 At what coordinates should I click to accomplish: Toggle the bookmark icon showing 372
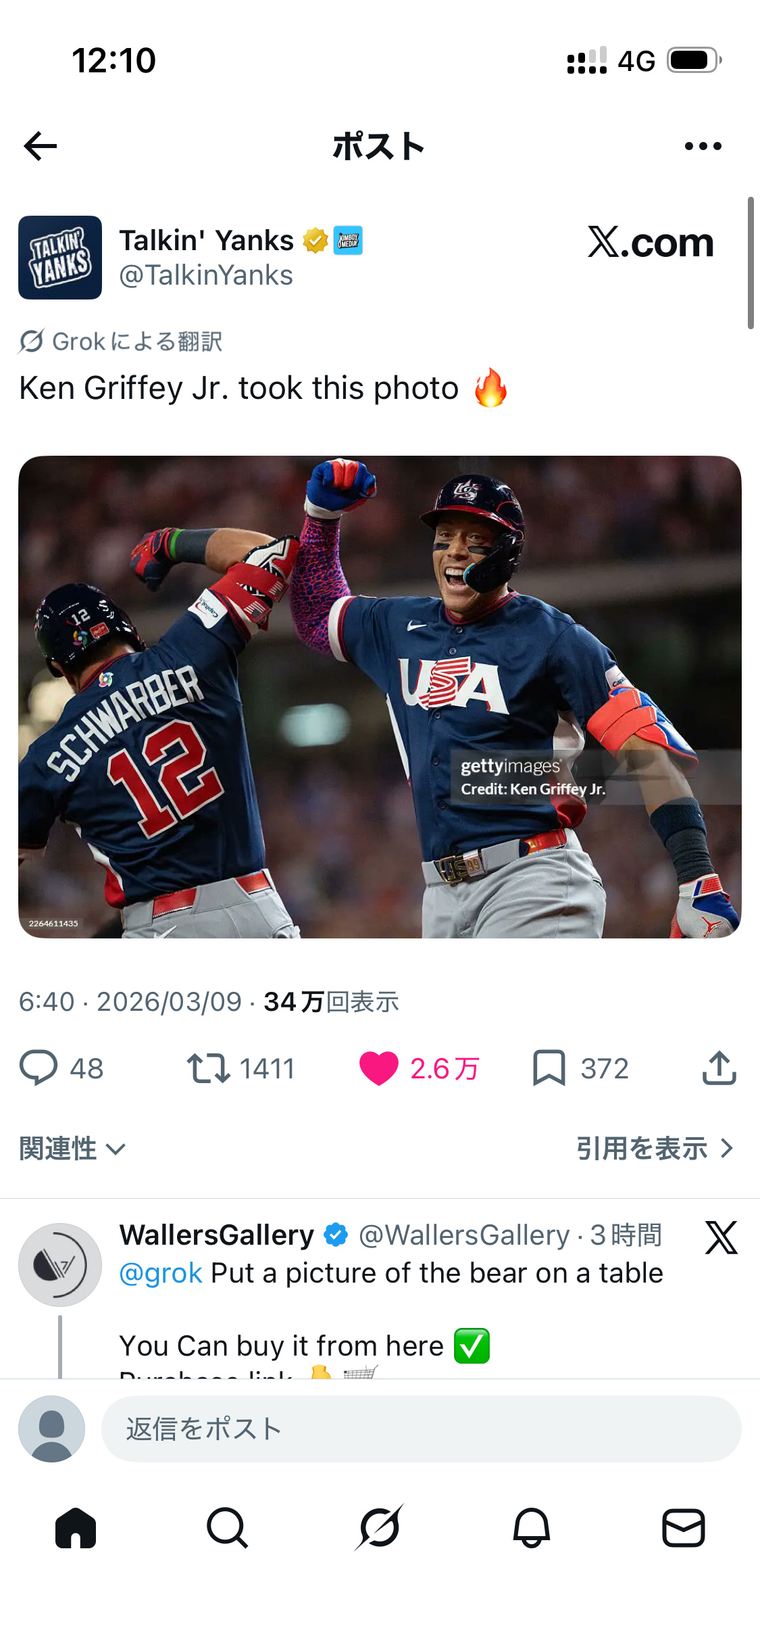[x=549, y=1068]
